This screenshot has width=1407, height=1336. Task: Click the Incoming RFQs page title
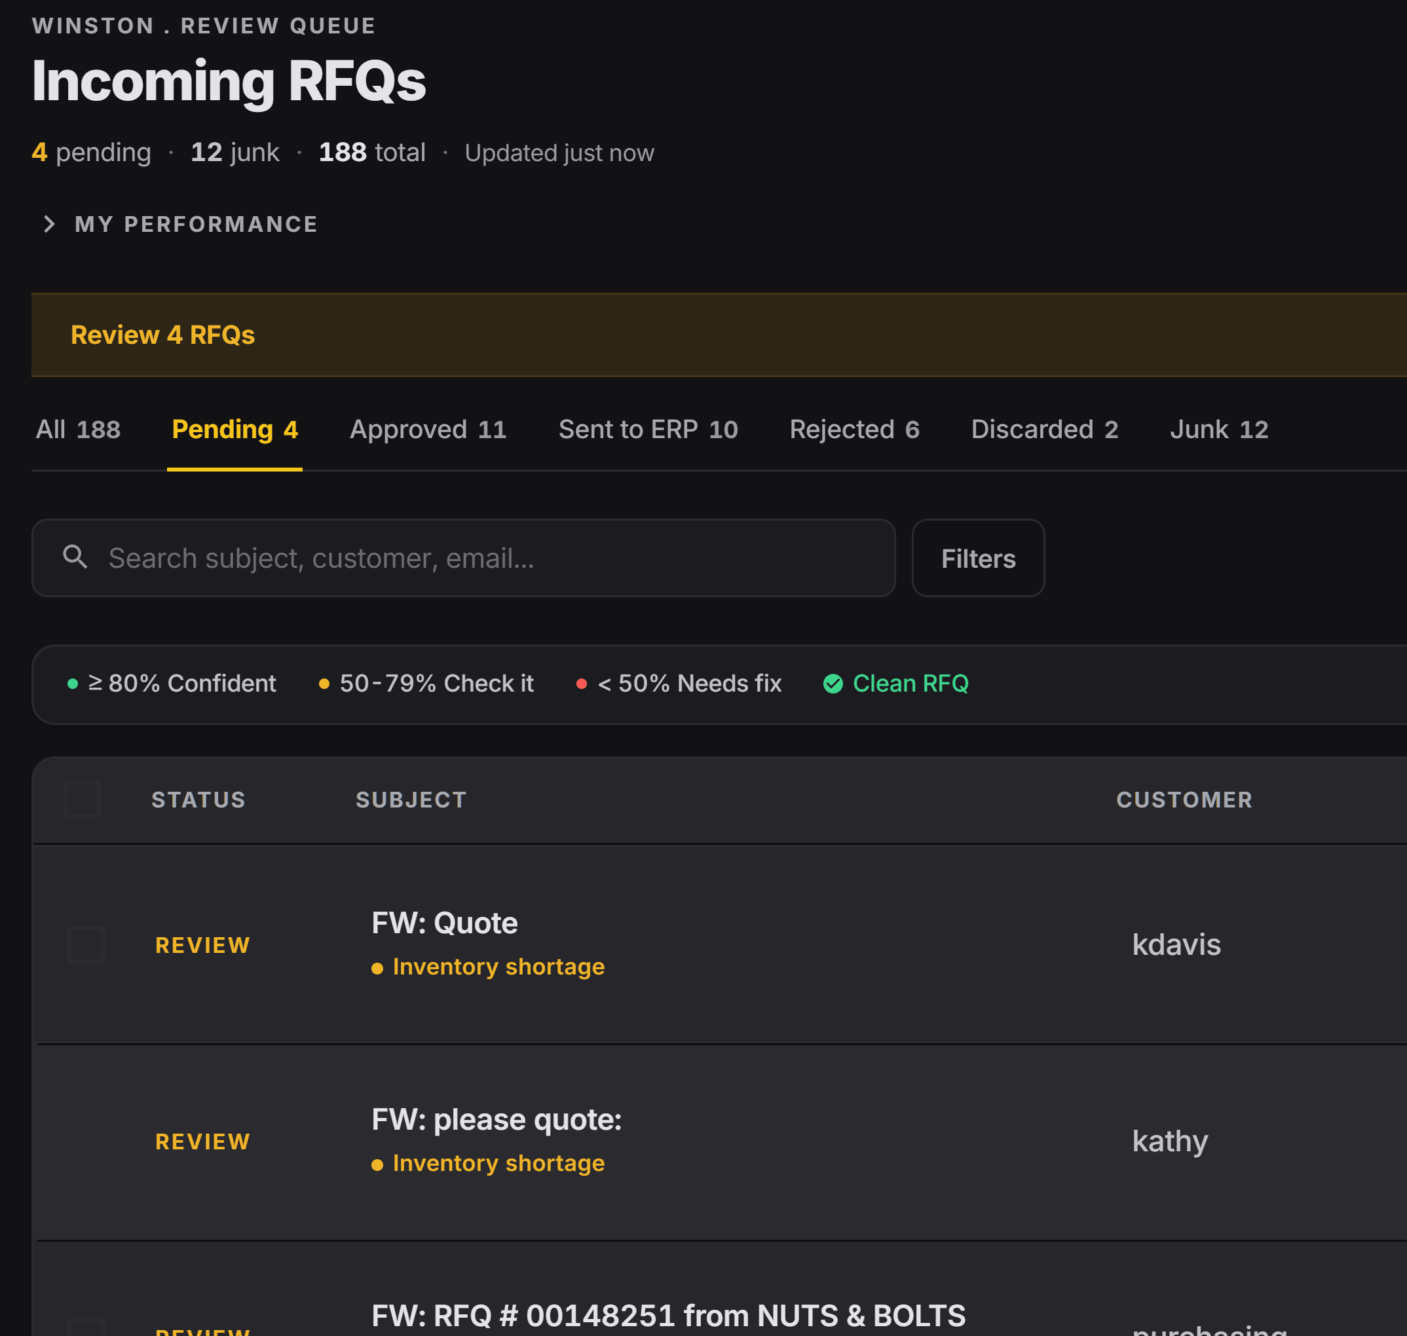point(229,81)
